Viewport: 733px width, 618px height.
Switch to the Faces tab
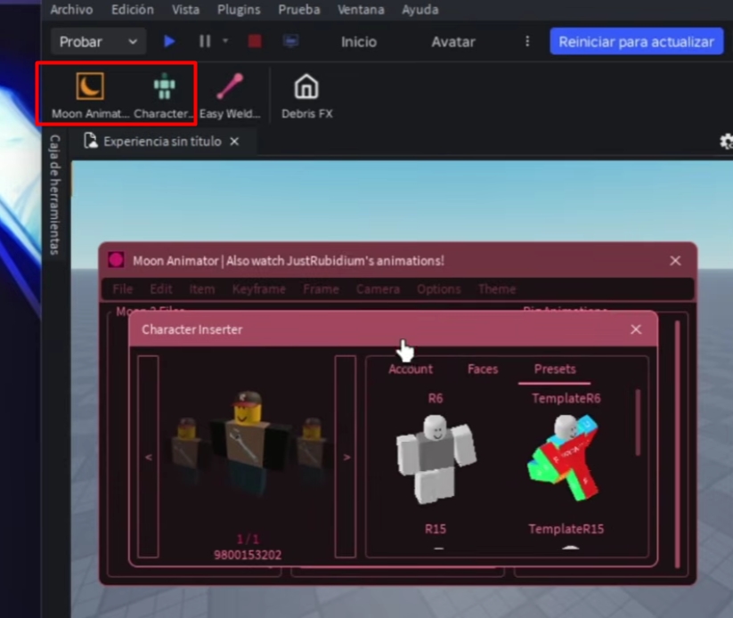(483, 369)
